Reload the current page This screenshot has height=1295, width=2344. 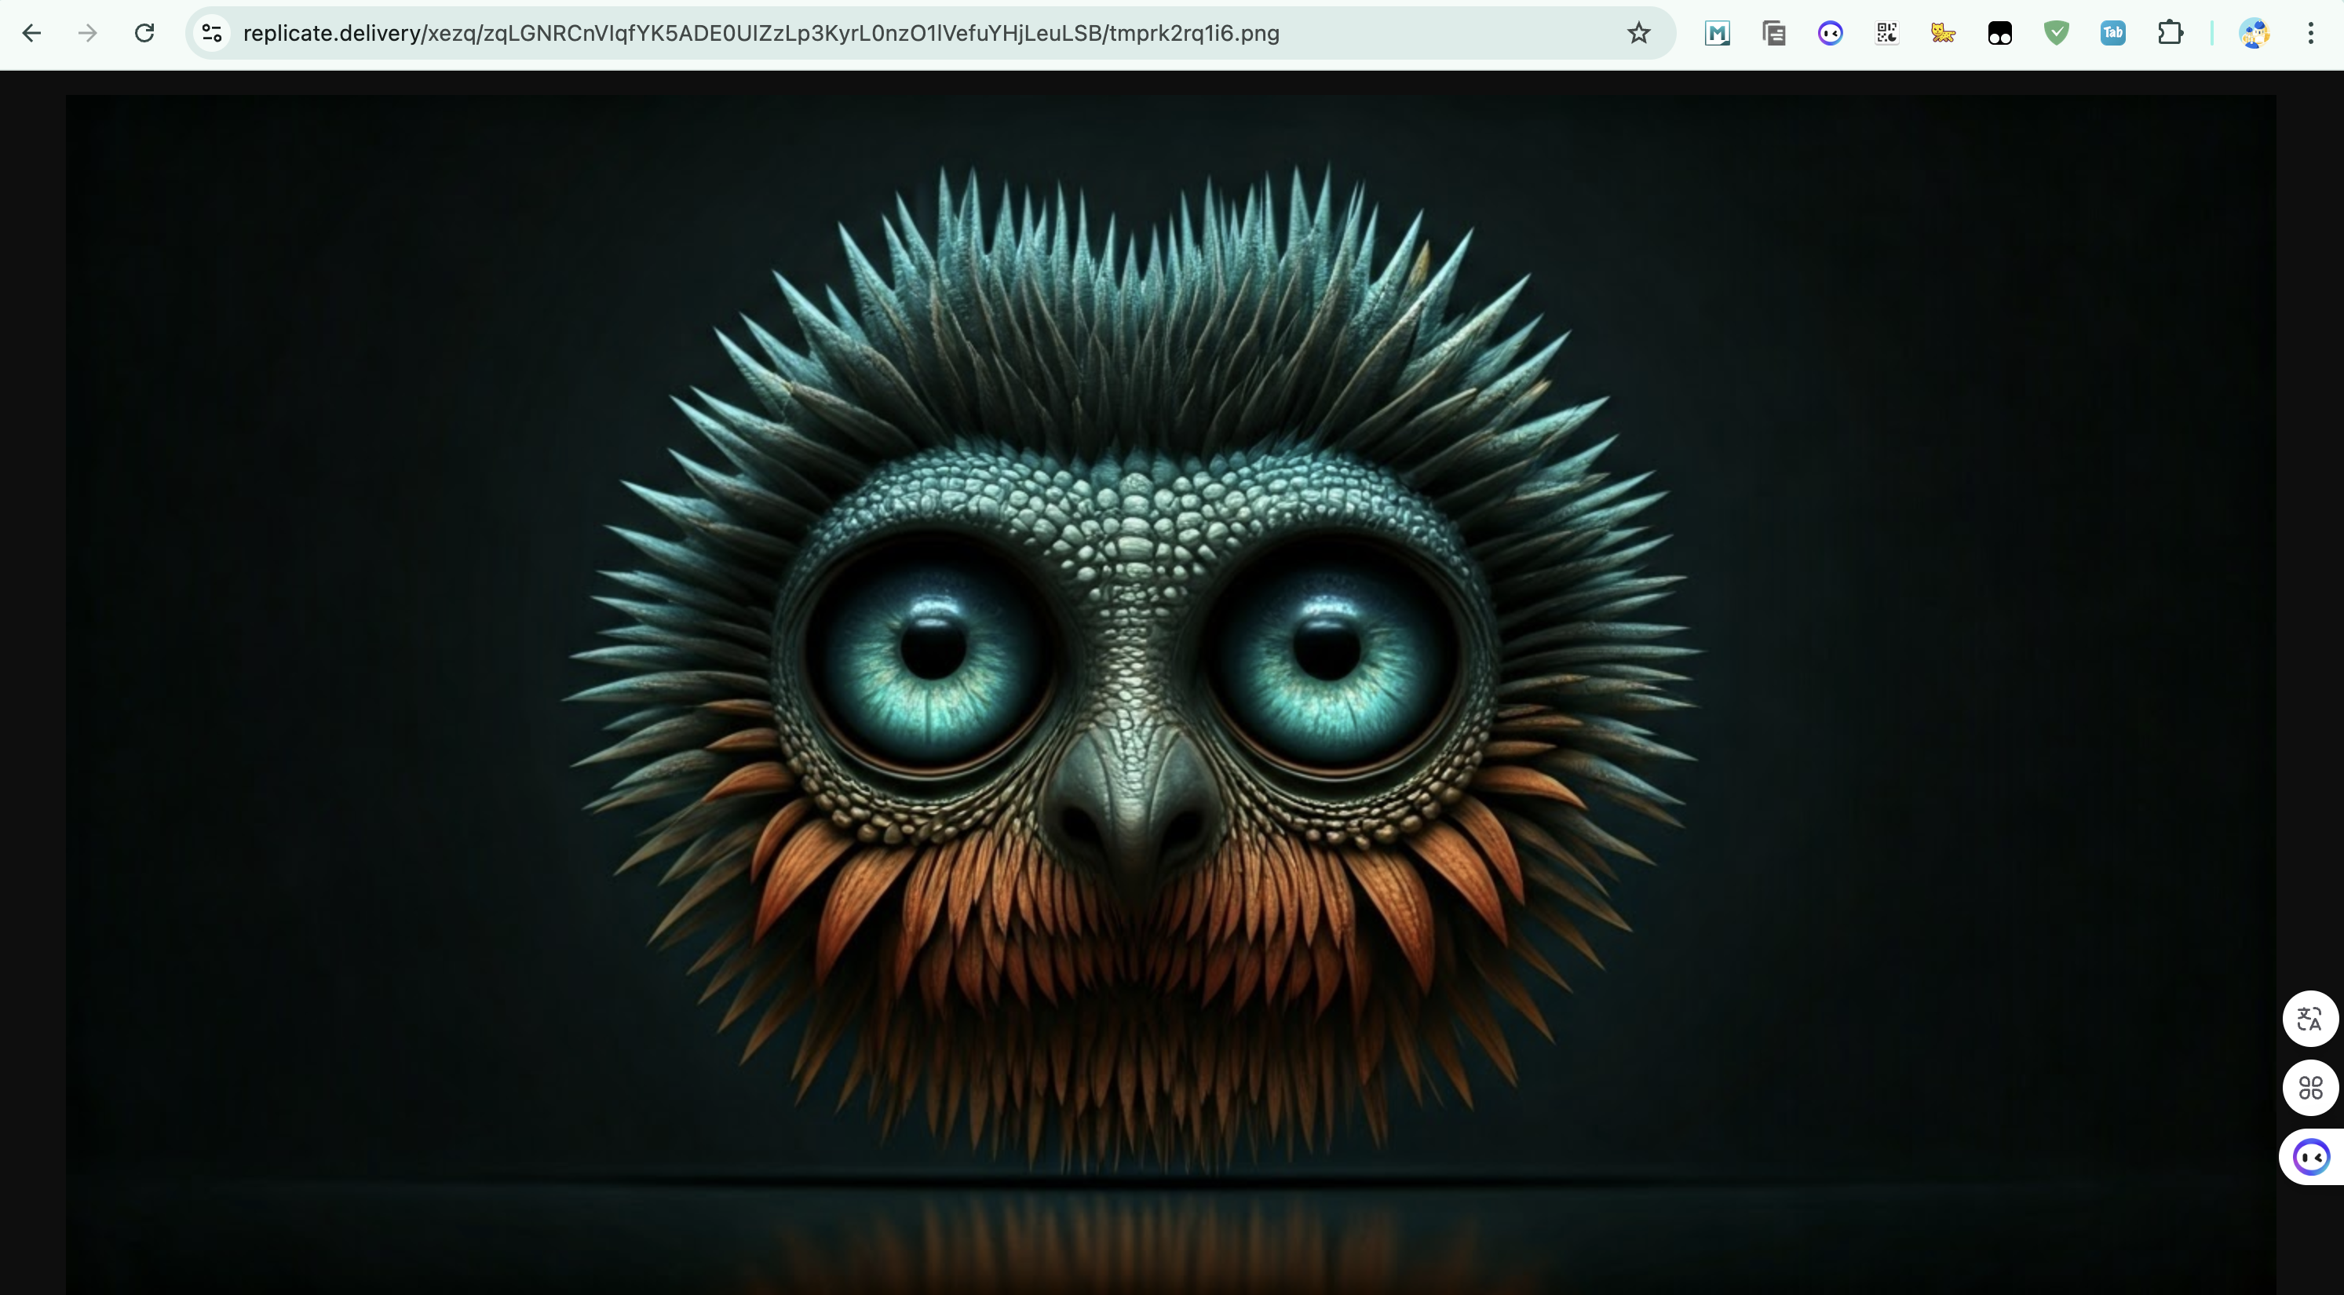tap(144, 34)
